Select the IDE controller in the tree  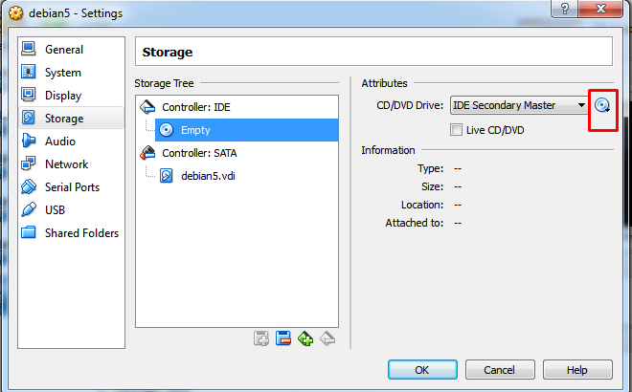194,107
